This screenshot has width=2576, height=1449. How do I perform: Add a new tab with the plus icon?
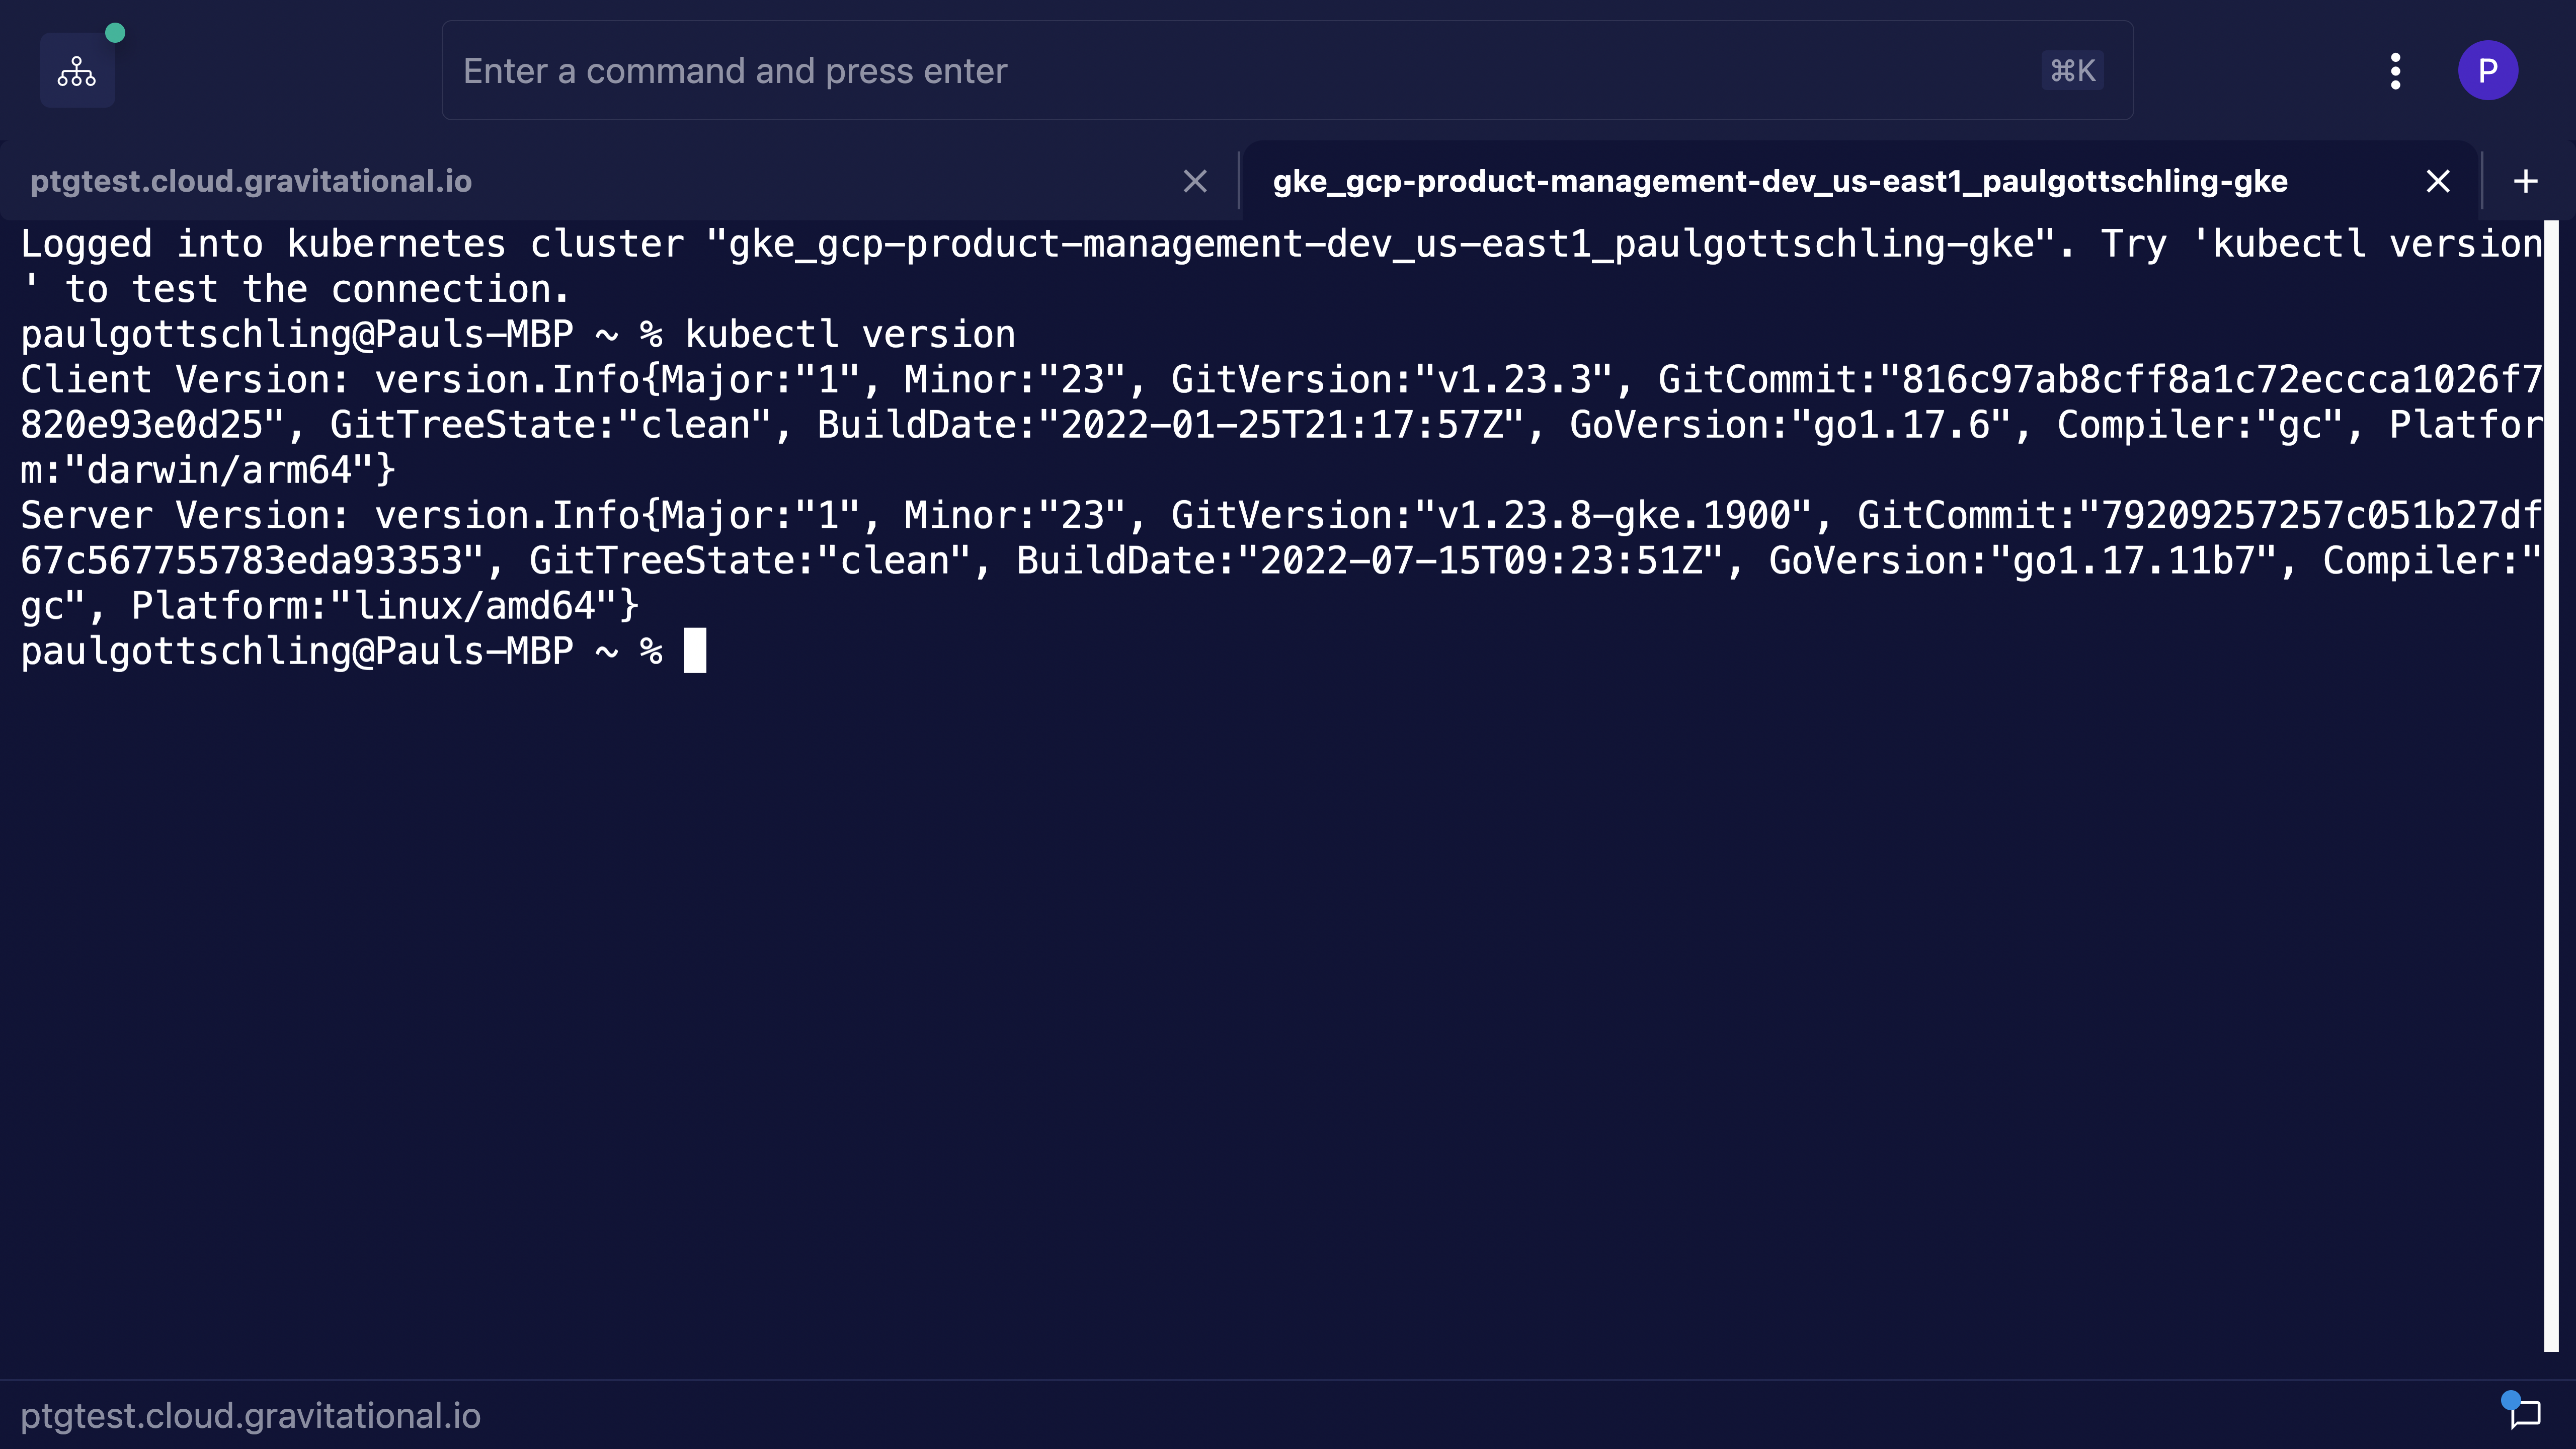[x=2525, y=181]
